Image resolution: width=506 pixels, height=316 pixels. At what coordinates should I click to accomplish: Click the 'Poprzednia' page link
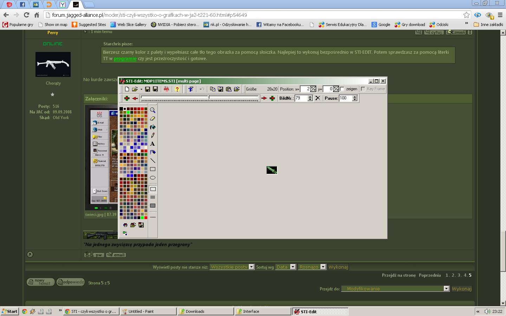coord(429,275)
